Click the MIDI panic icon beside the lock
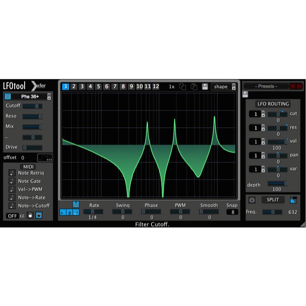This screenshot has height=306, width=306. [x=39, y=215]
